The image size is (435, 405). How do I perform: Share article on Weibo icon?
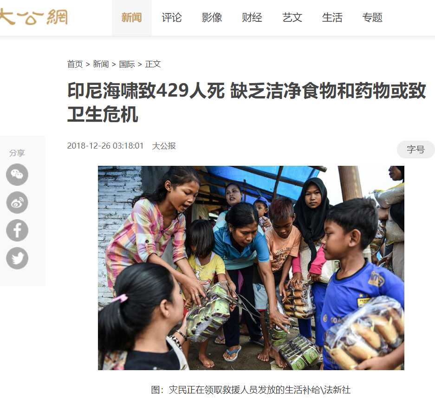point(17,202)
